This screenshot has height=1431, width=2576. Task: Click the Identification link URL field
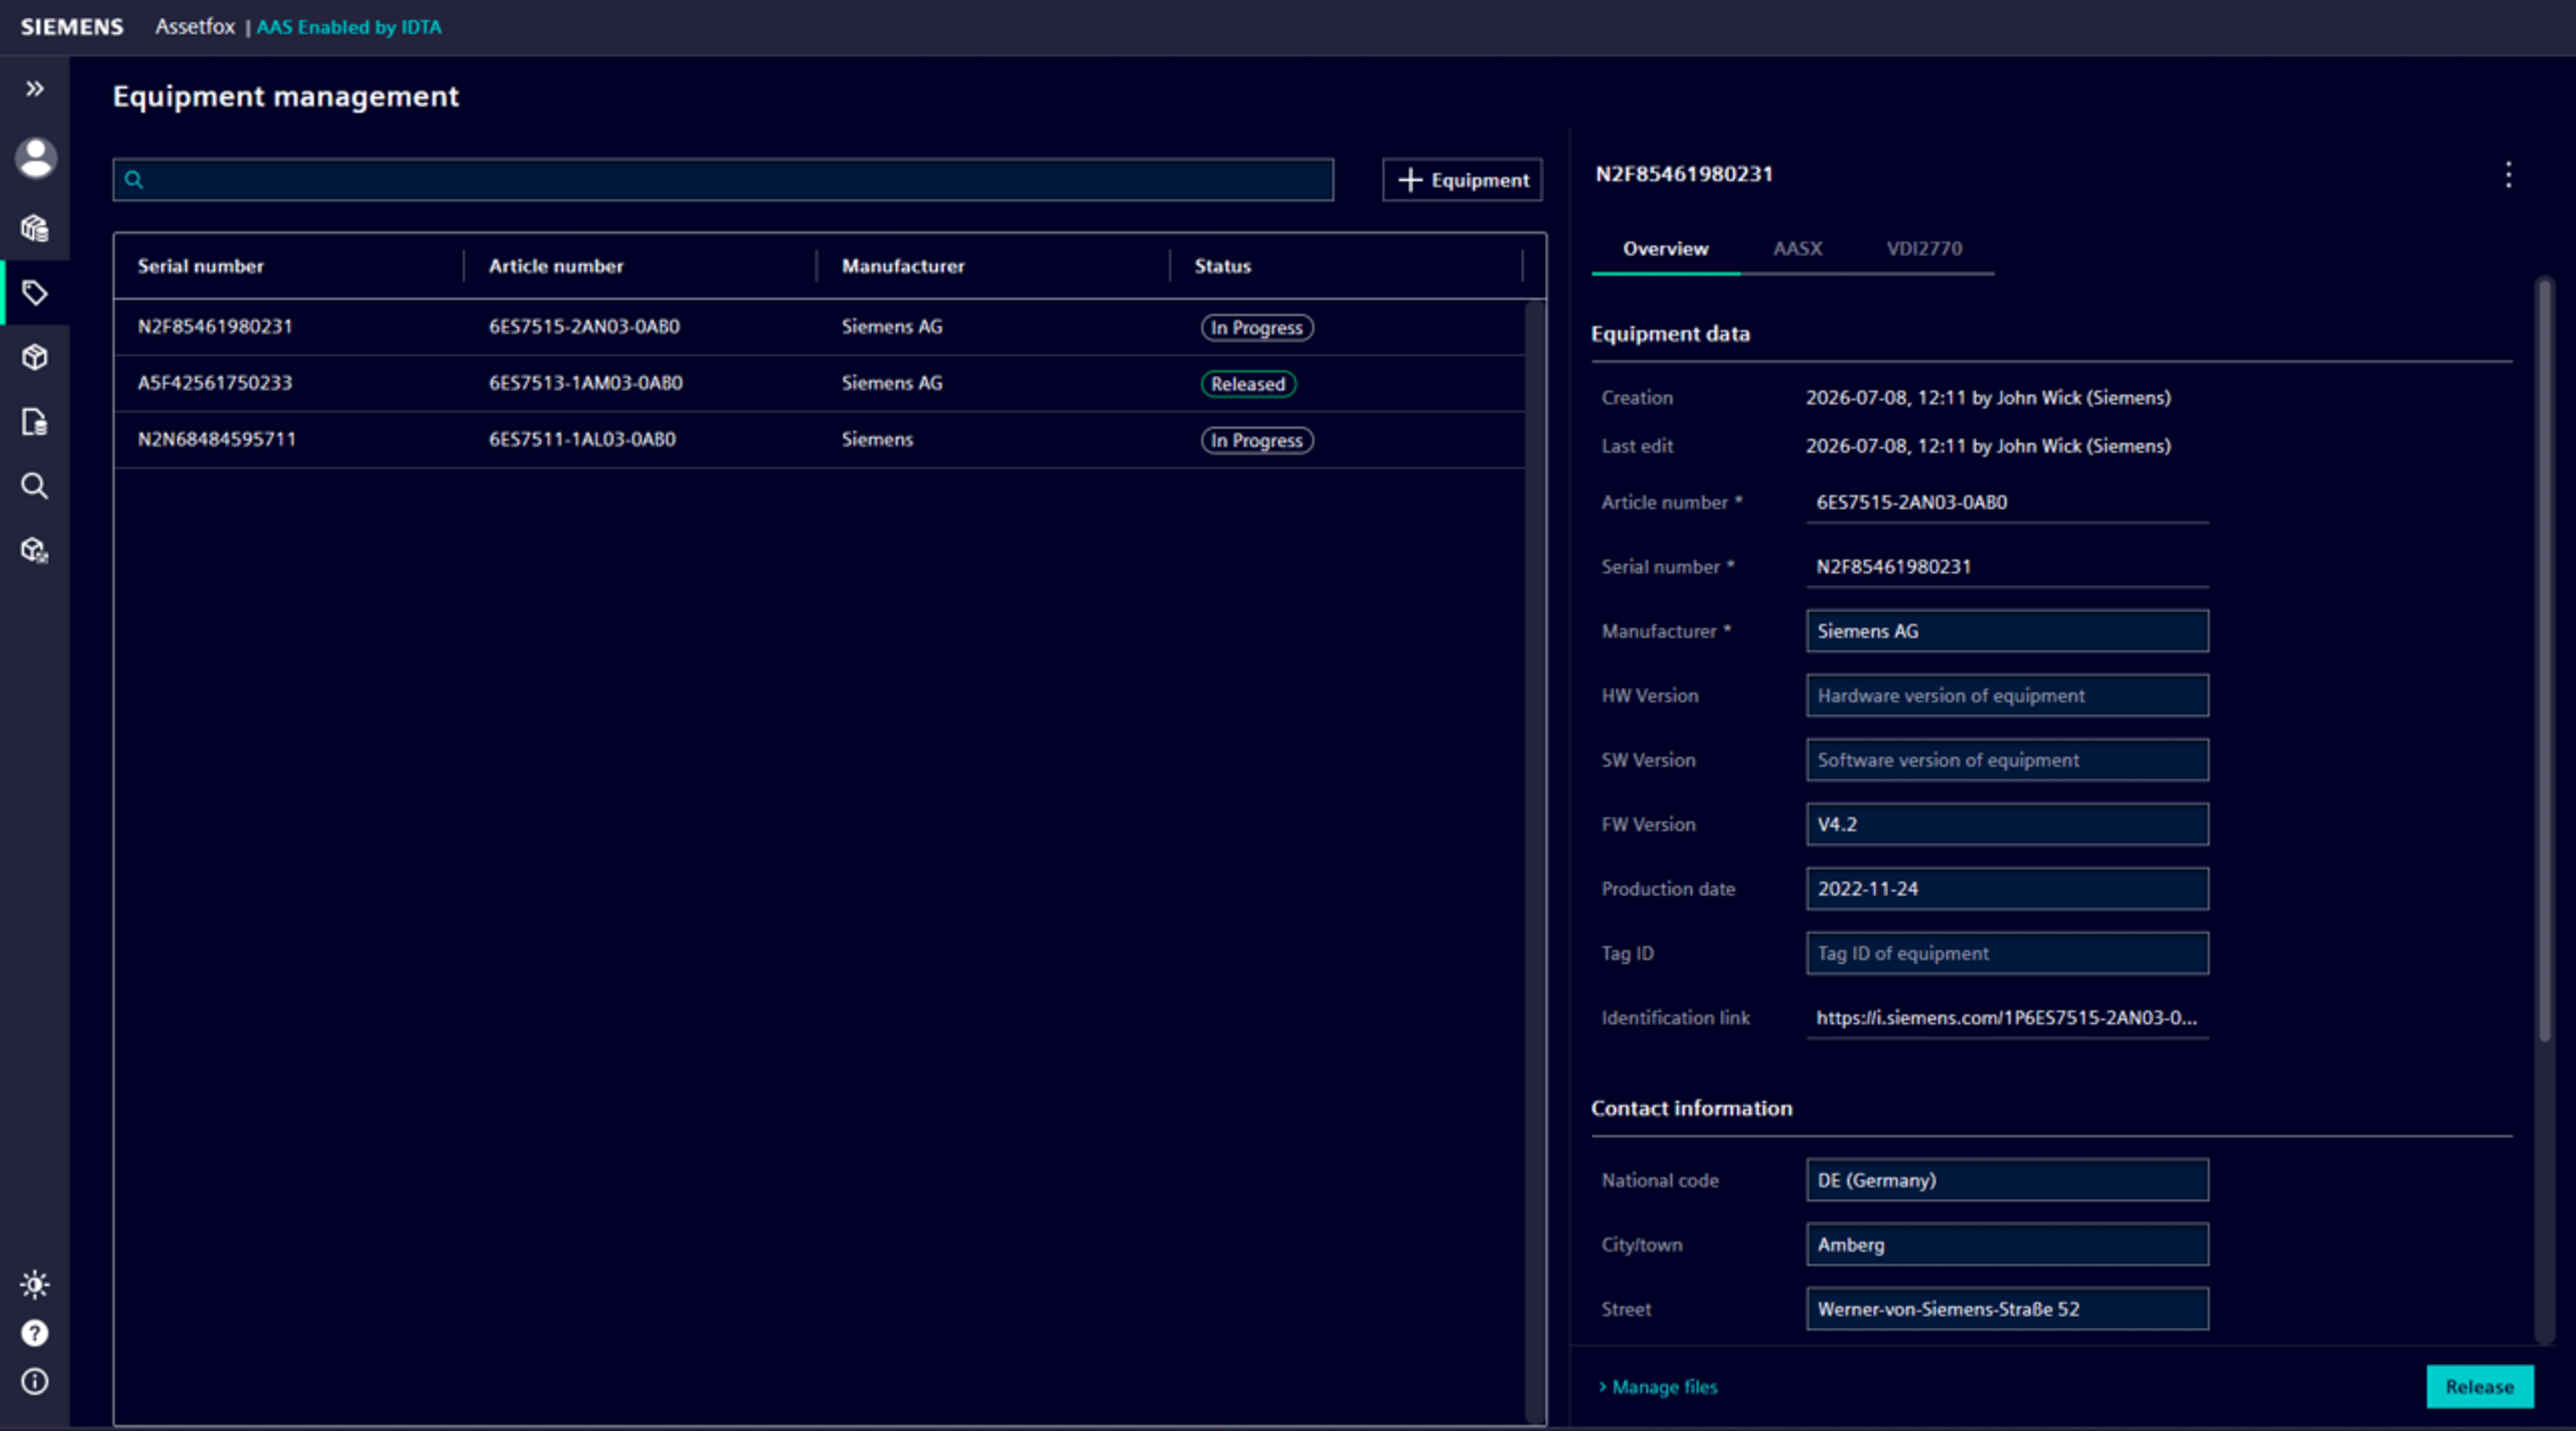pyautogui.click(x=2007, y=1018)
